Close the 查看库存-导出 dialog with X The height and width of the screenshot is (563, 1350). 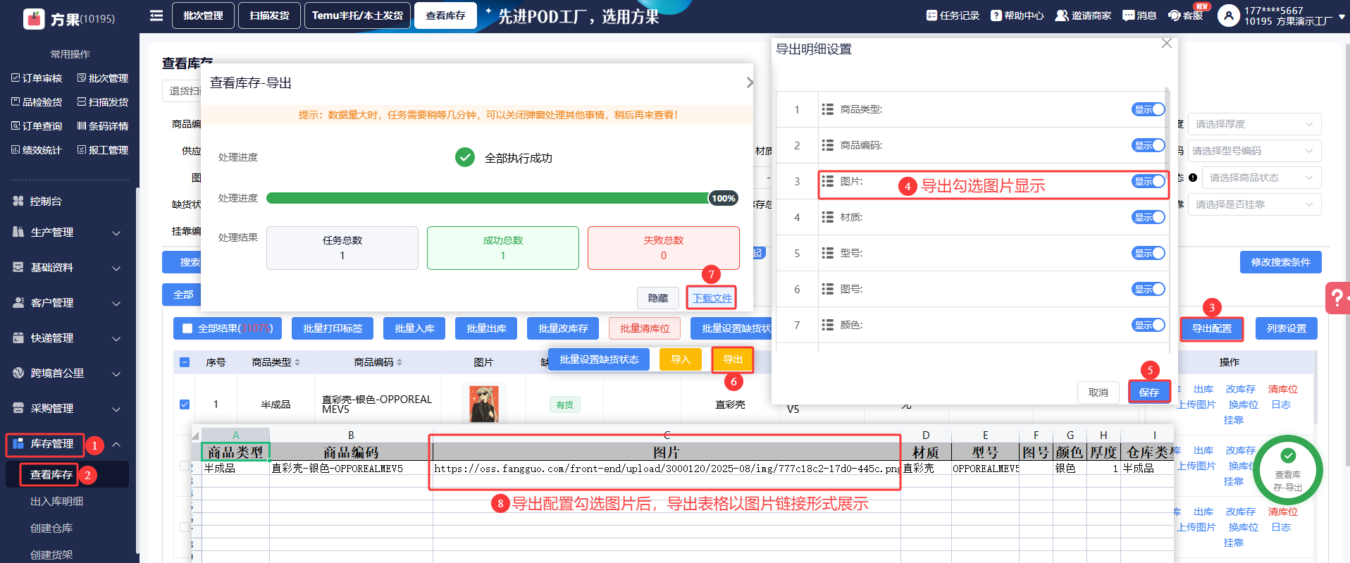(750, 82)
